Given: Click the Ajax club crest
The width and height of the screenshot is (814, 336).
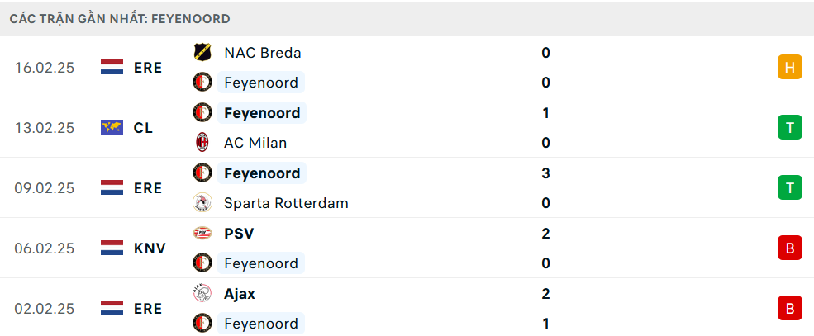Looking at the screenshot, I should tap(202, 294).
